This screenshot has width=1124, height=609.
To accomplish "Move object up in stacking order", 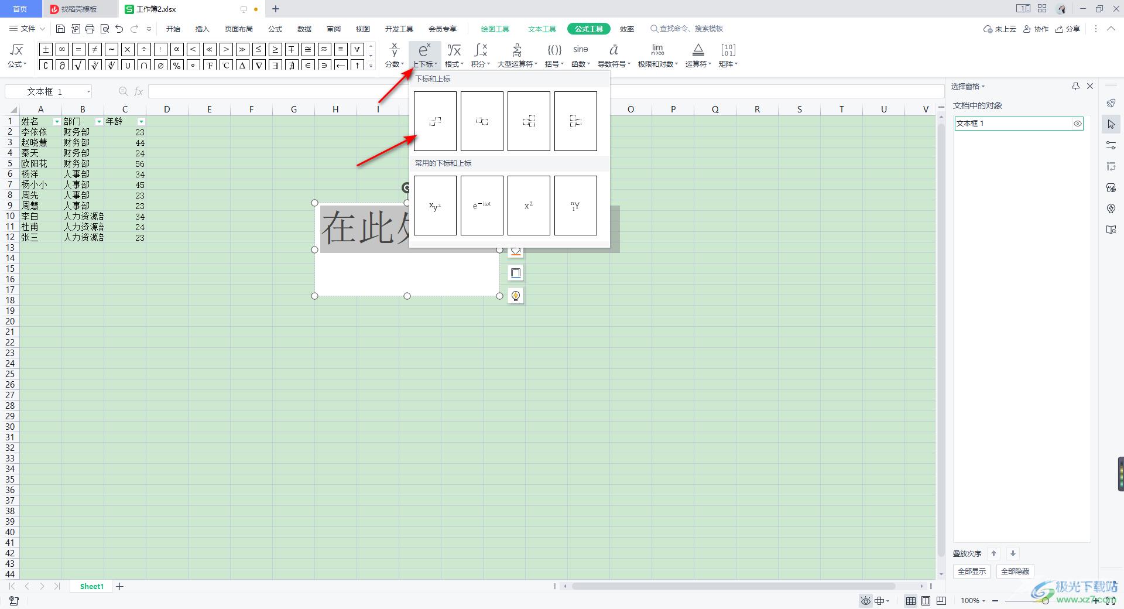I will (x=993, y=553).
